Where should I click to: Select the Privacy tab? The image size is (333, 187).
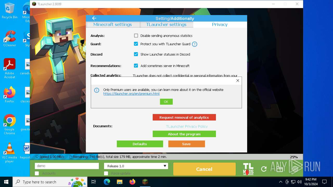point(220,24)
